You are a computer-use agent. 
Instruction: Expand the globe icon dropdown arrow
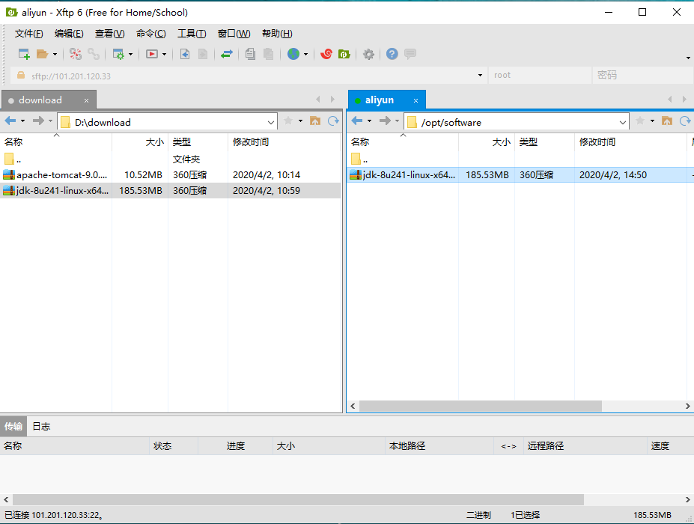click(x=305, y=55)
